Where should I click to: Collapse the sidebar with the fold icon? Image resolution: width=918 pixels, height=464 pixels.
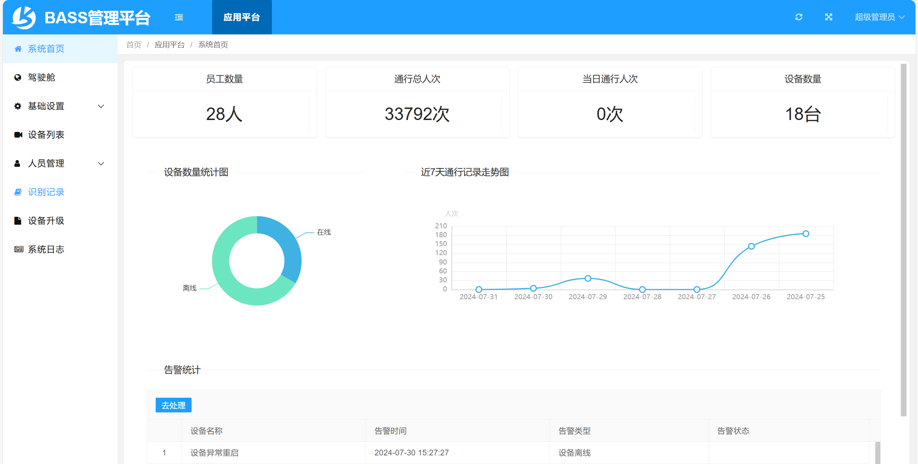[178, 17]
